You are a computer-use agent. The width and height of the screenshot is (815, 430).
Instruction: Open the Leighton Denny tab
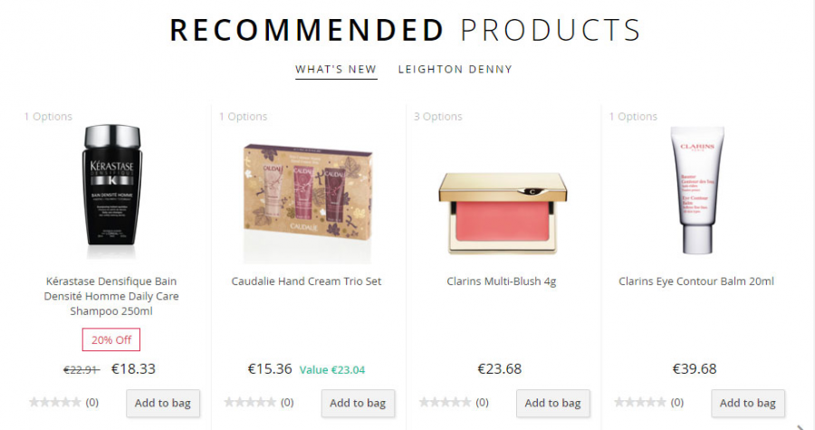click(x=455, y=69)
